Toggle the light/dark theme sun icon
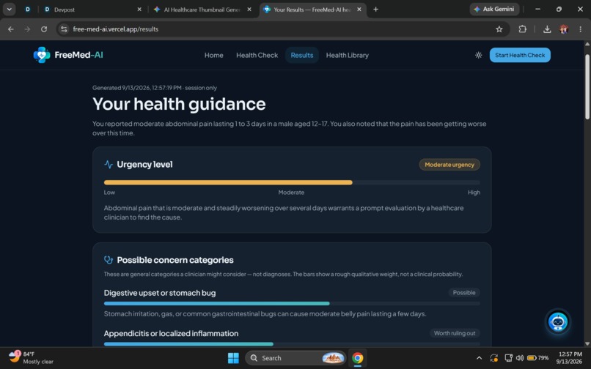The width and height of the screenshot is (591, 369). pyautogui.click(x=478, y=55)
